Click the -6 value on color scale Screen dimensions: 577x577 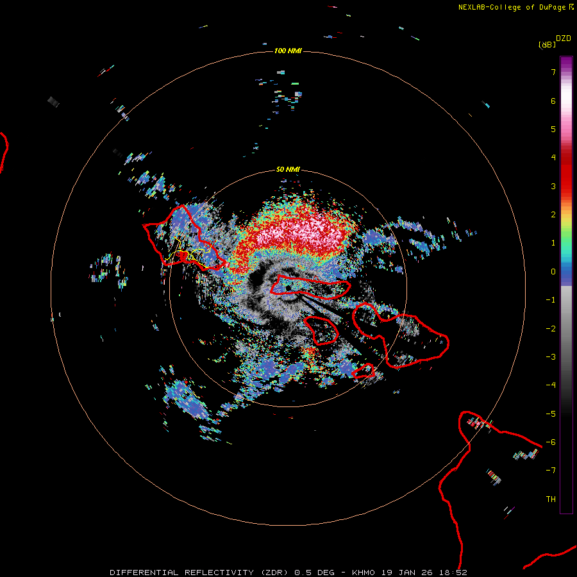[x=551, y=442]
